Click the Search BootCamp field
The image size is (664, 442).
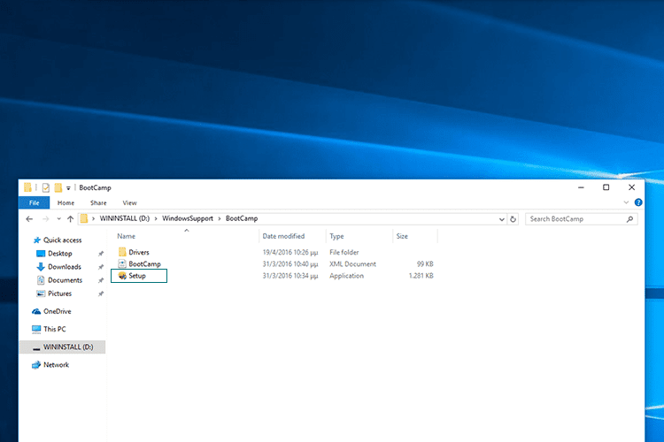pyautogui.click(x=581, y=219)
